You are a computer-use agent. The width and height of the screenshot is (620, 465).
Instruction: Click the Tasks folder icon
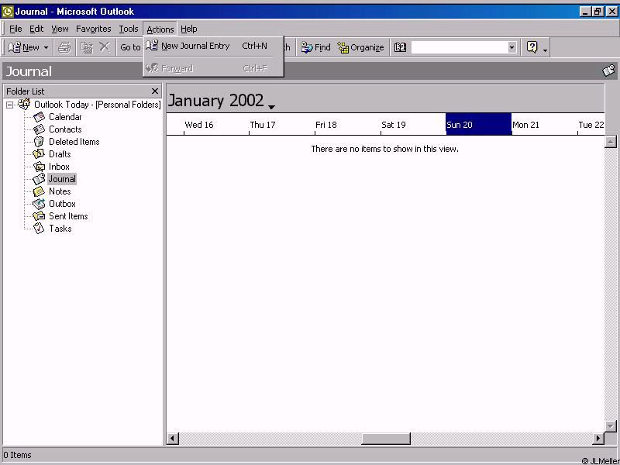(x=39, y=229)
